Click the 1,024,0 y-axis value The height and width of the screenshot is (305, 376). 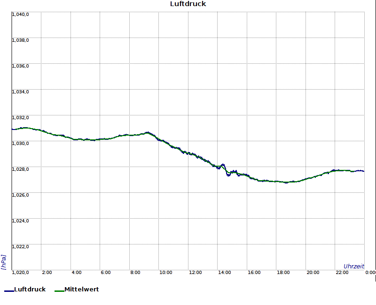point(20,221)
